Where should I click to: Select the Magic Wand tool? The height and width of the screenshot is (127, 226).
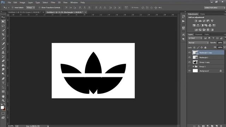(3, 30)
